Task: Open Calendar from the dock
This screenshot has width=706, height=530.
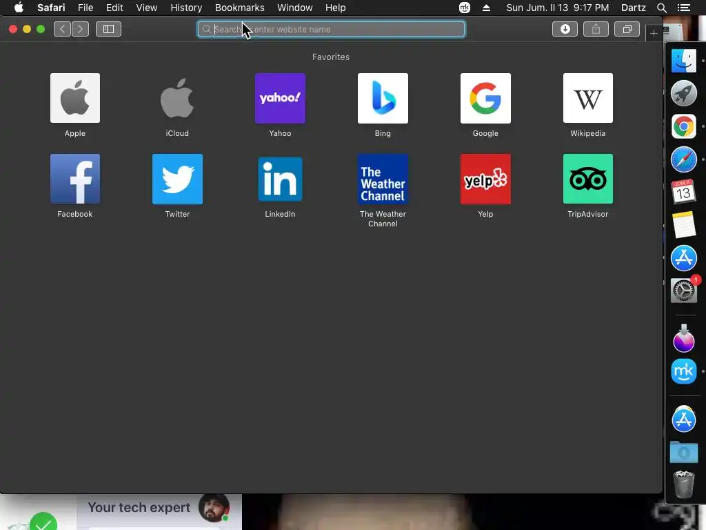Action: [x=684, y=192]
